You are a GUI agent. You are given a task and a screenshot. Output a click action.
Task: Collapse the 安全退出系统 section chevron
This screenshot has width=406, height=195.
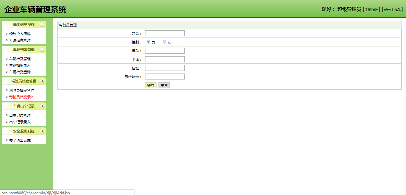point(42,131)
